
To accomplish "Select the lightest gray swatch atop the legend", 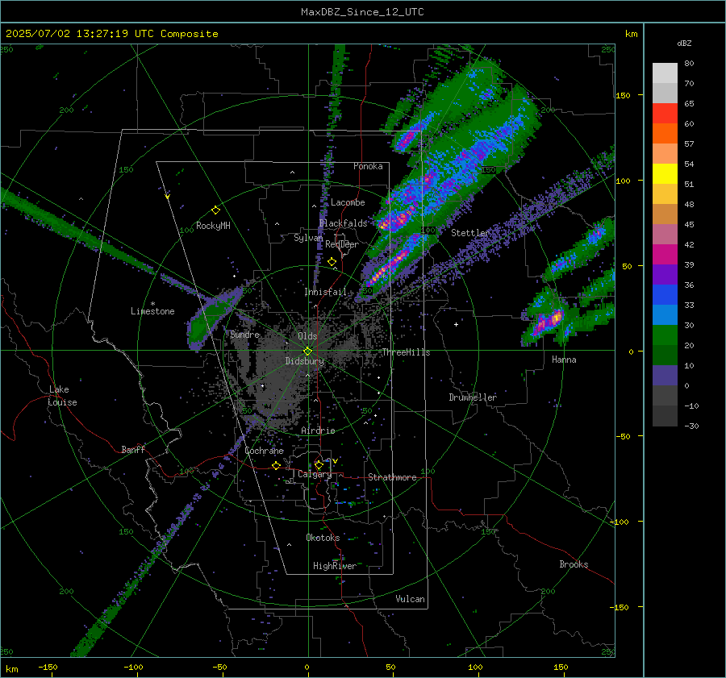I will tap(665, 73).
